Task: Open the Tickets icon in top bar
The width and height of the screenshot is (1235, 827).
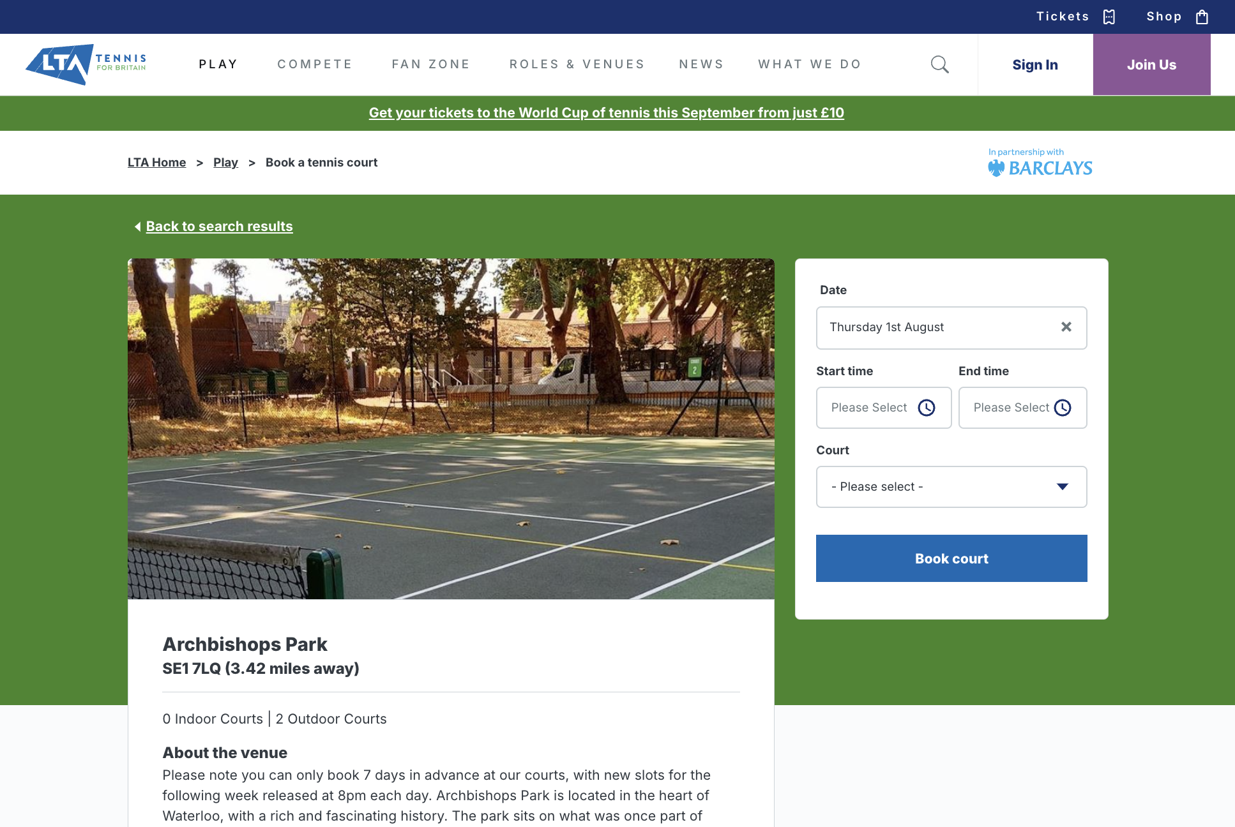Action: coord(1109,17)
